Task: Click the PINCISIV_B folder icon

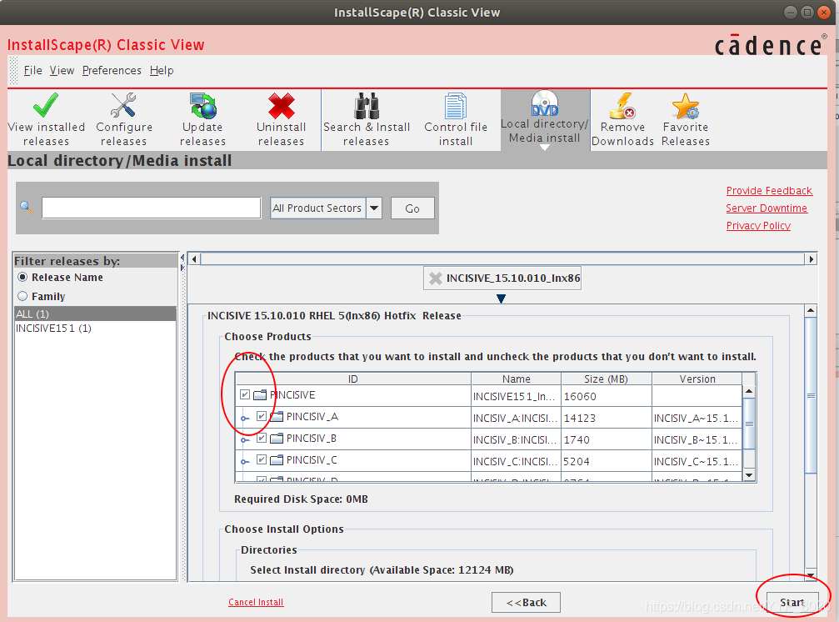Action: [x=277, y=439]
